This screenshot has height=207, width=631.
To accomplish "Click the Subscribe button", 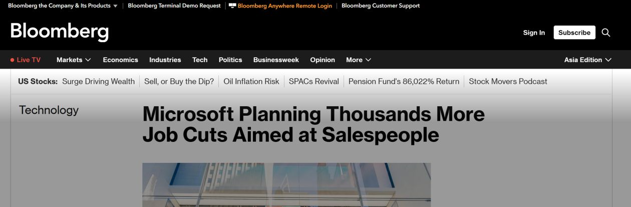I will point(574,33).
